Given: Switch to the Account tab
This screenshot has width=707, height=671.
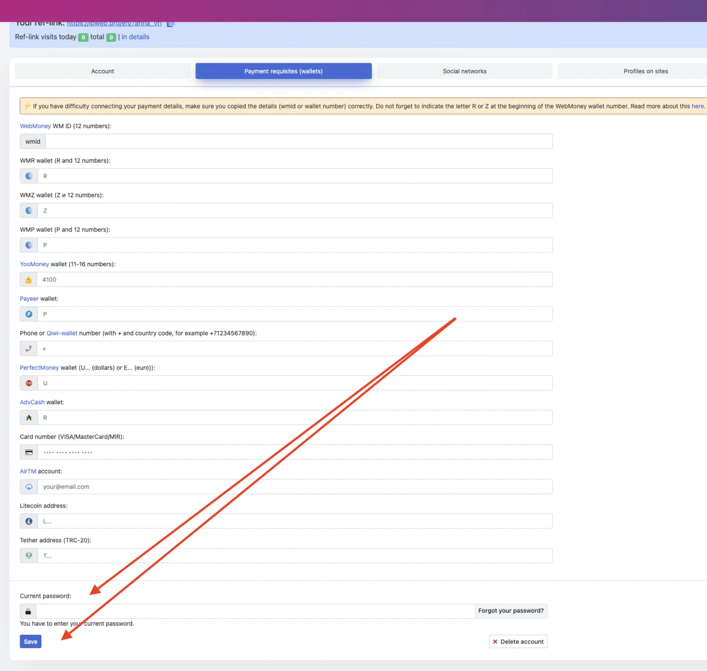Looking at the screenshot, I should pos(102,71).
